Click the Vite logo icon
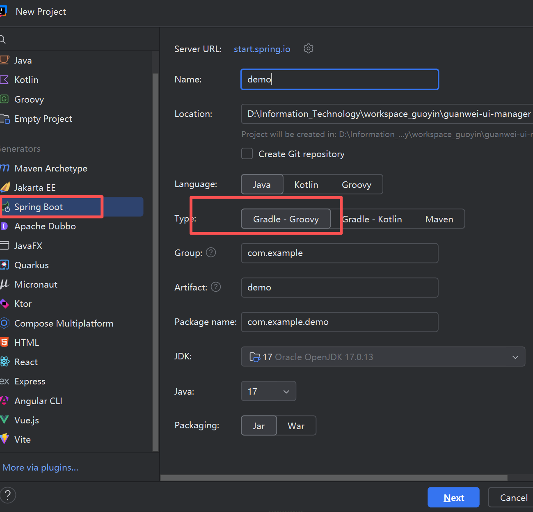 5,439
